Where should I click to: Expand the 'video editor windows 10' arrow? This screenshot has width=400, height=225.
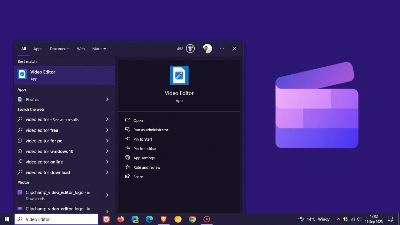click(107, 151)
